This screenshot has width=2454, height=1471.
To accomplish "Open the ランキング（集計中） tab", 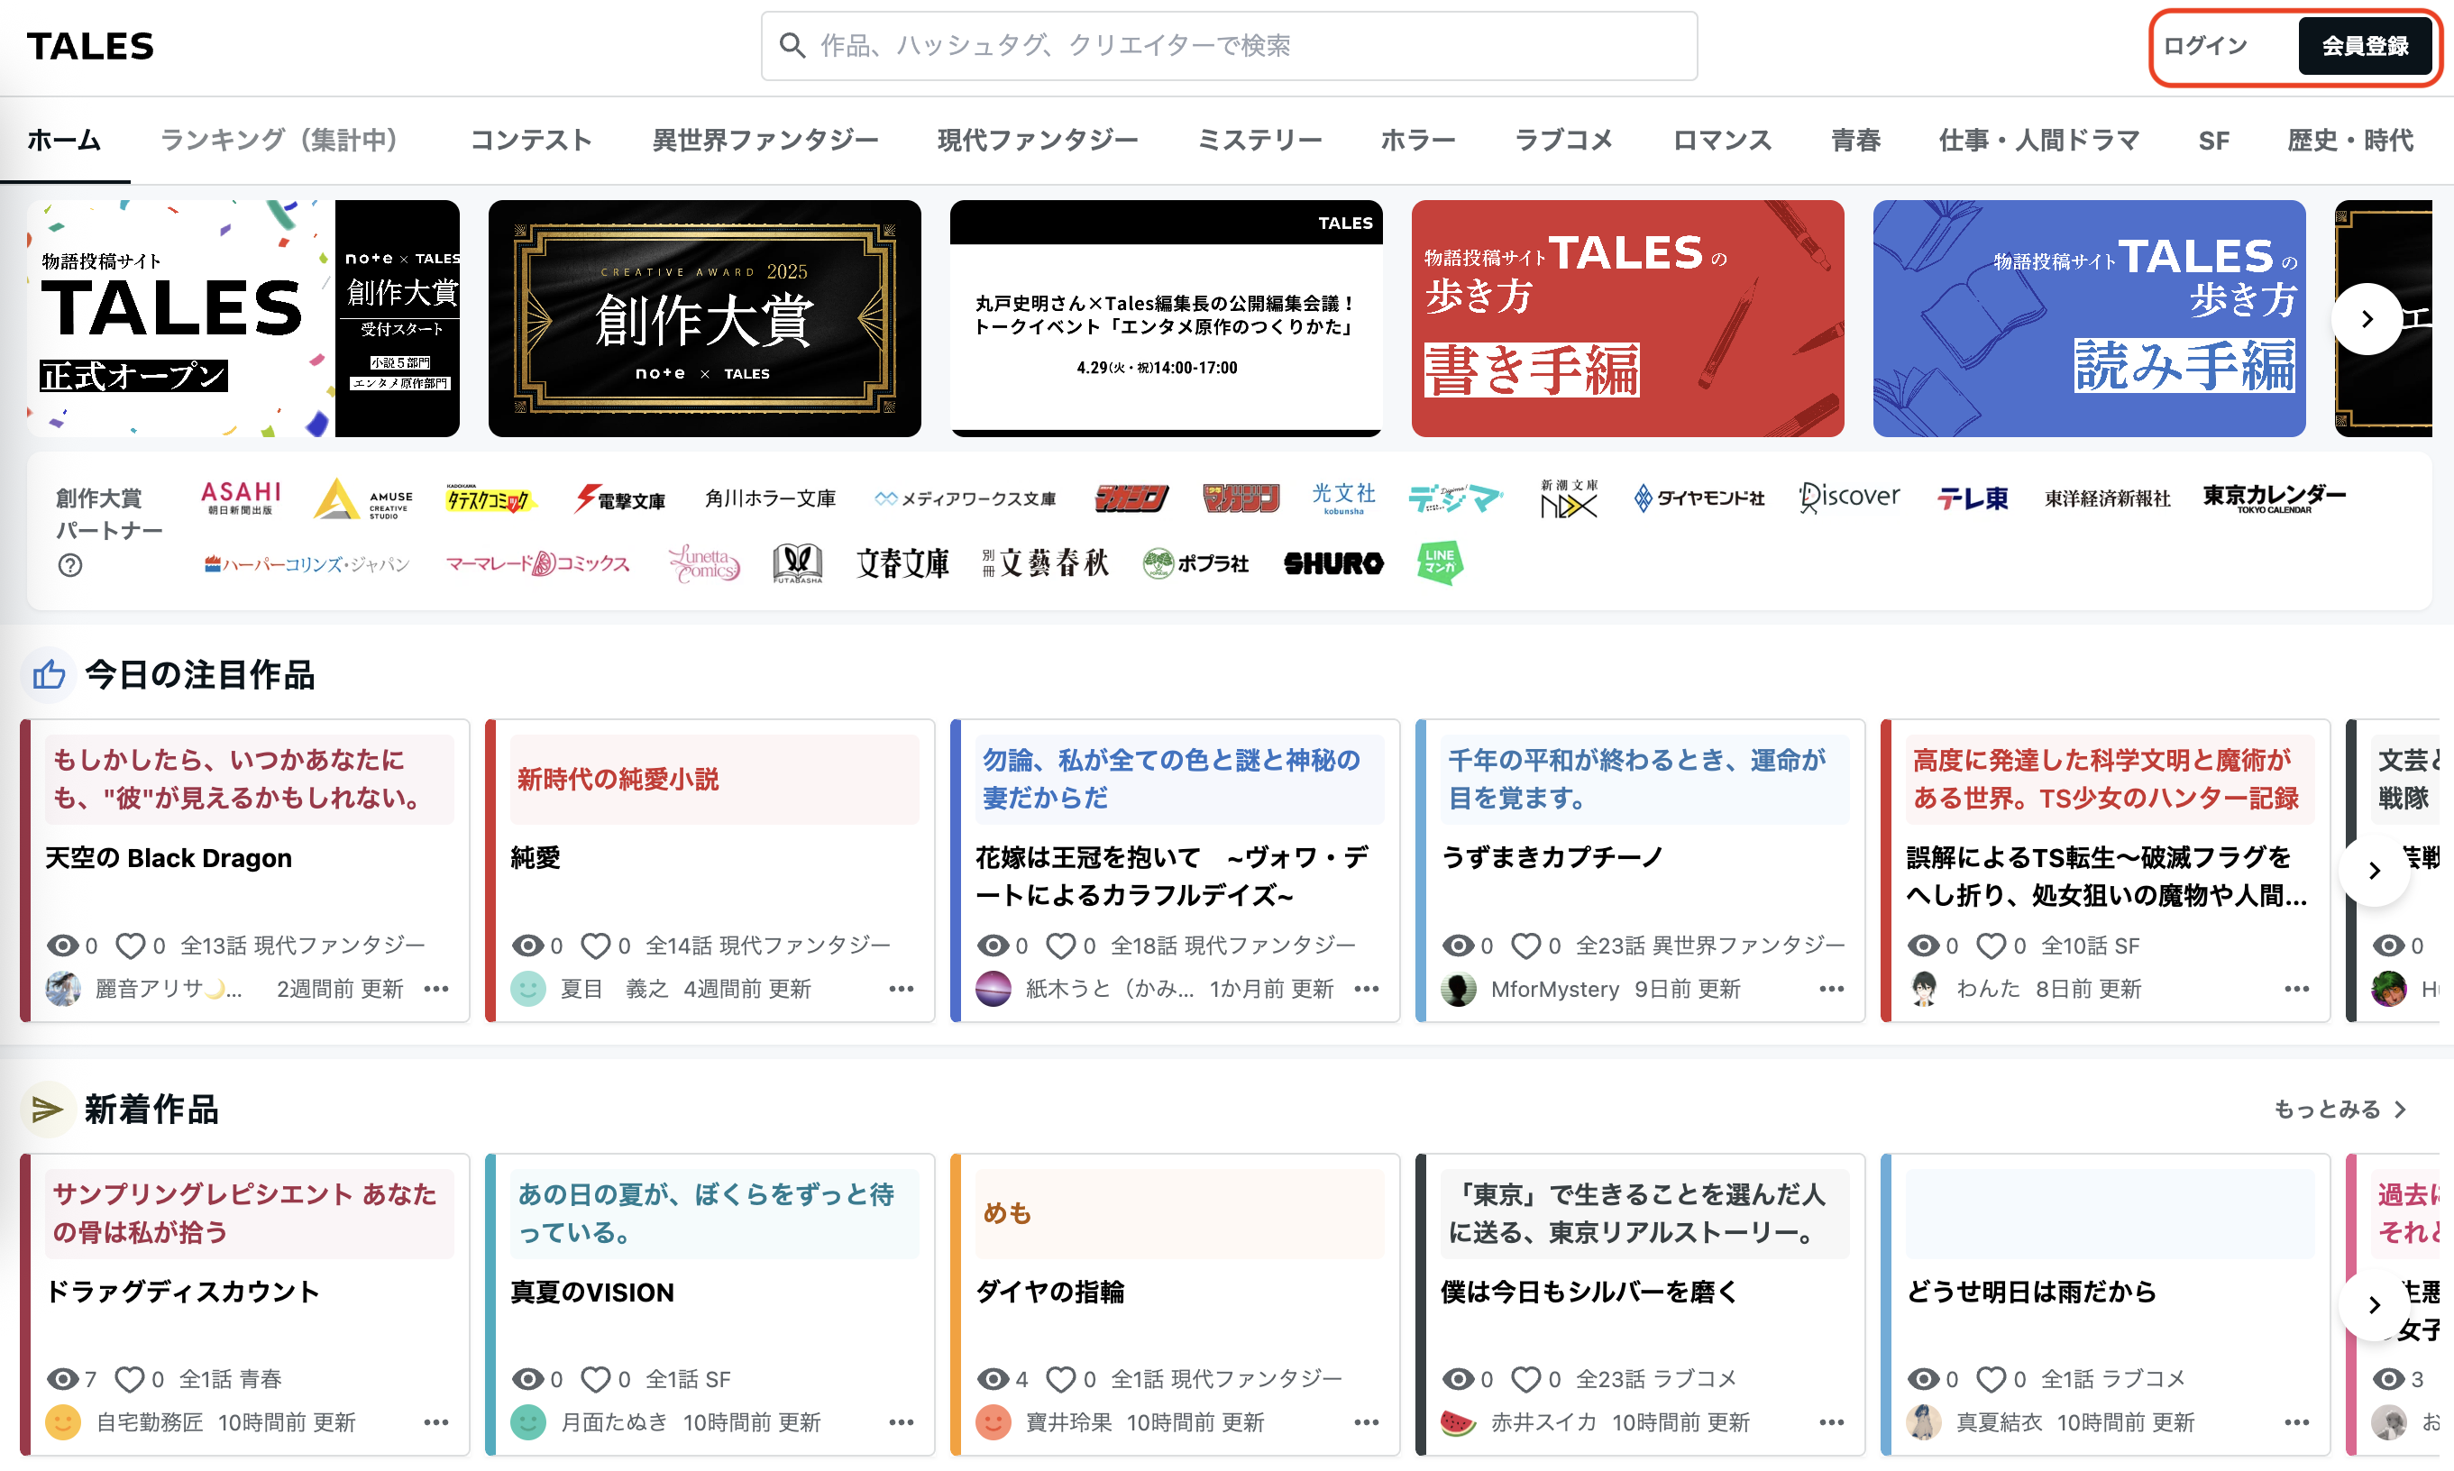I will [x=285, y=141].
